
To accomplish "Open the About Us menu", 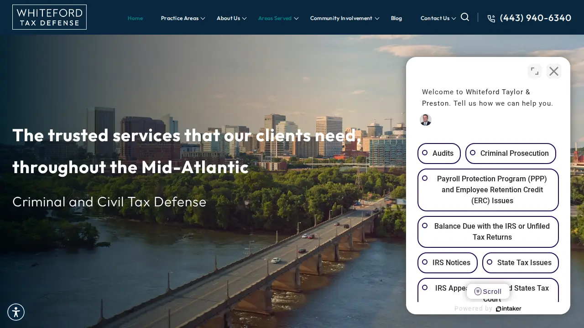I will (228, 18).
